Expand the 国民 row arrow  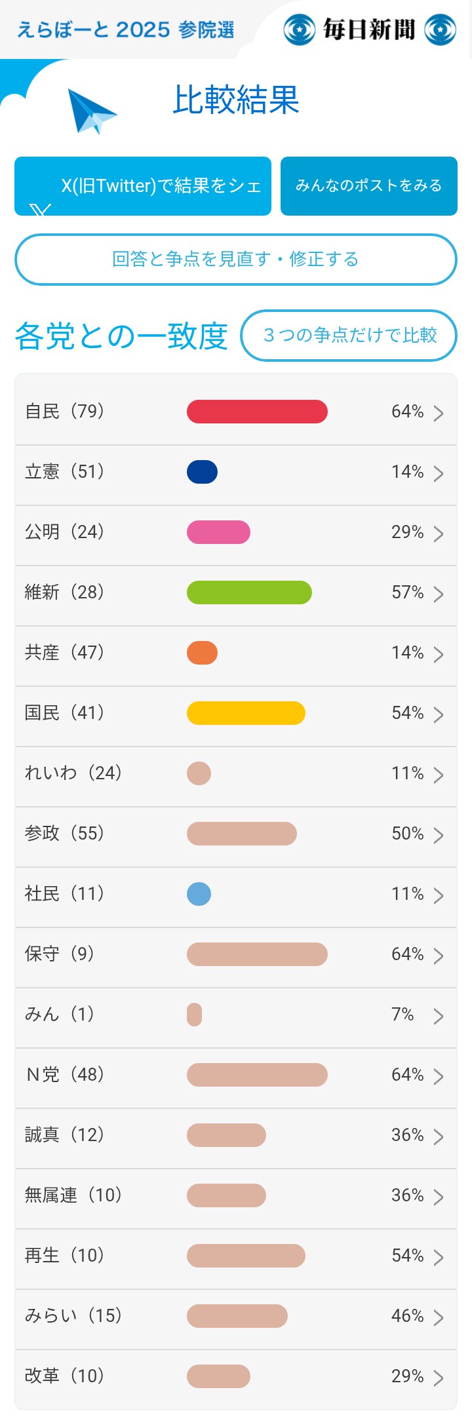click(x=439, y=714)
